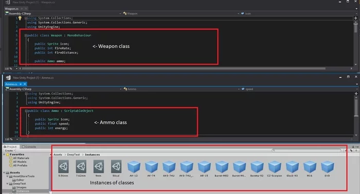Select All Models in Favorites
360x194 pixels.
point(18,162)
